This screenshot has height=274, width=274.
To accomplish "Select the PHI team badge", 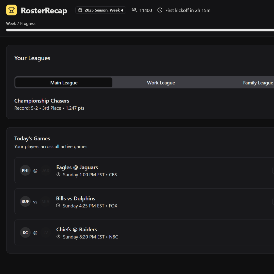I will point(25,170).
